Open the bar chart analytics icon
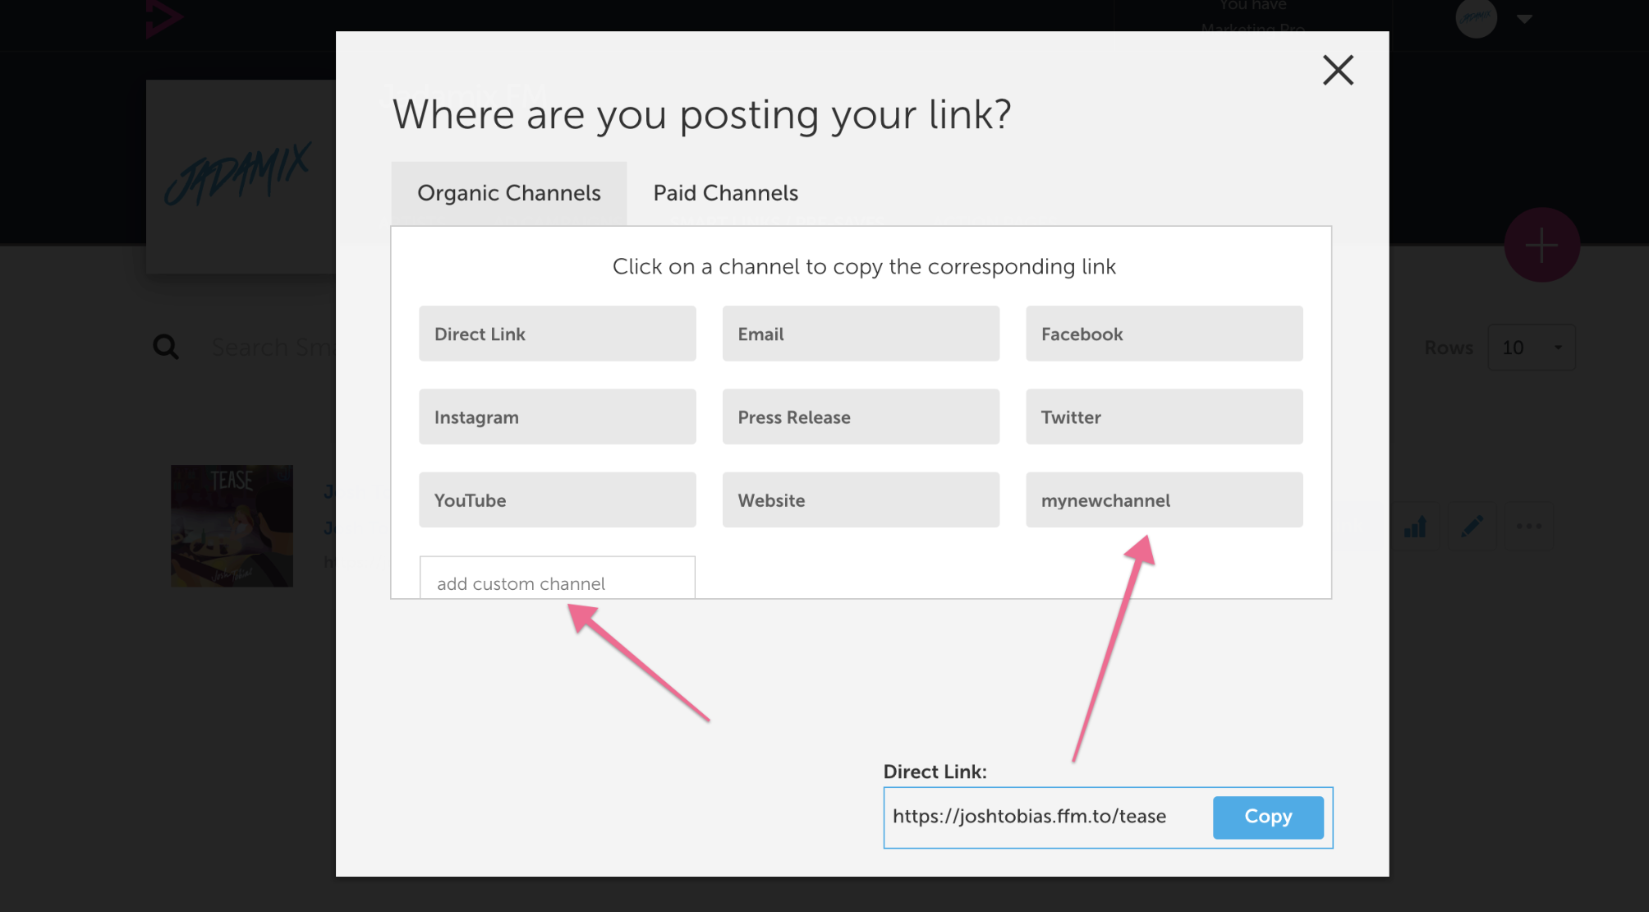 [1415, 526]
